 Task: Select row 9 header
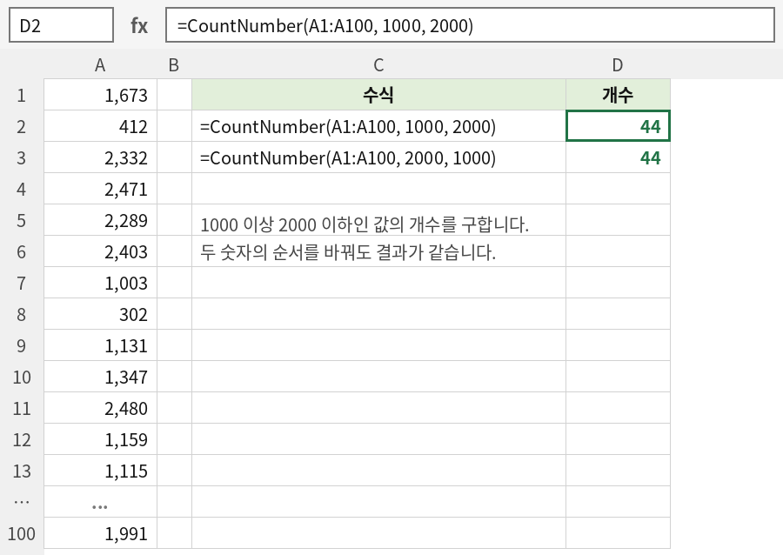(x=22, y=345)
